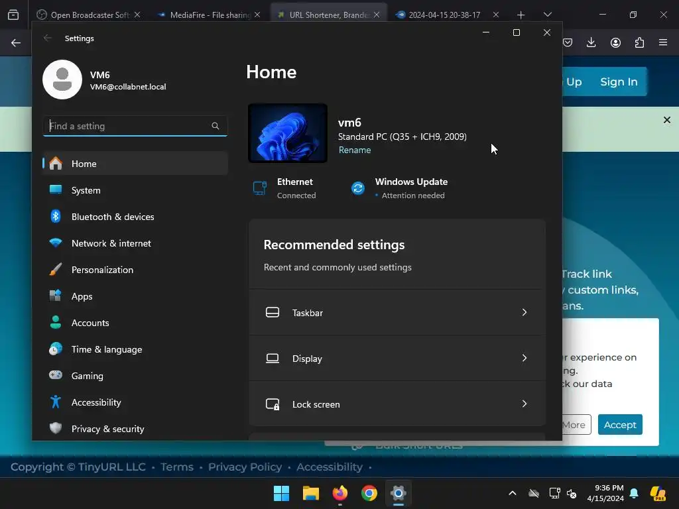Image resolution: width=679 pixels, height=509 pixels.
Task: Open the network display tray icon
Action: click(x=554, y=493)
